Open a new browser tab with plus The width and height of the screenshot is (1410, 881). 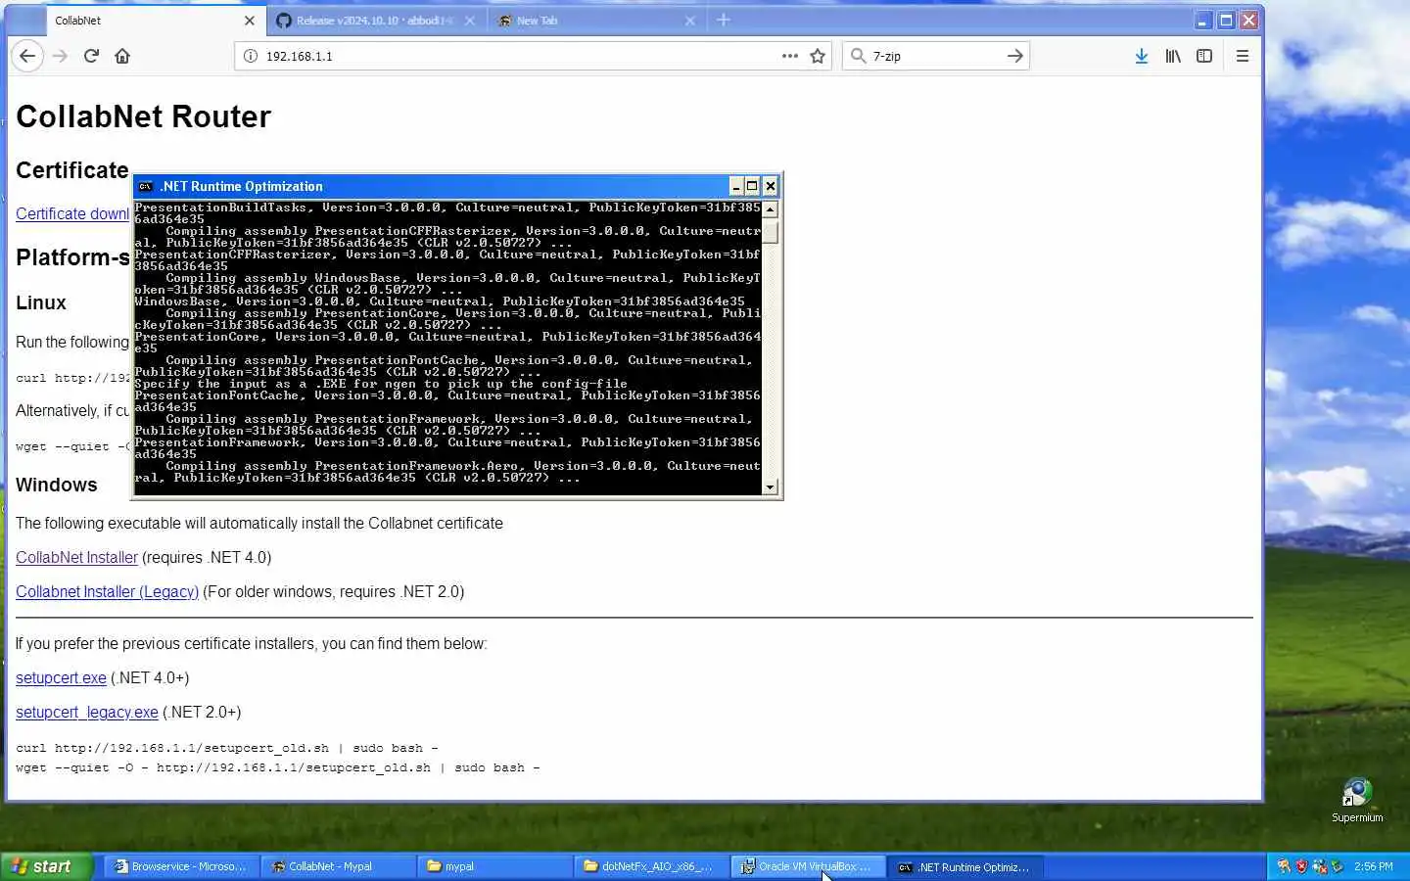click(x=724, y=20)
